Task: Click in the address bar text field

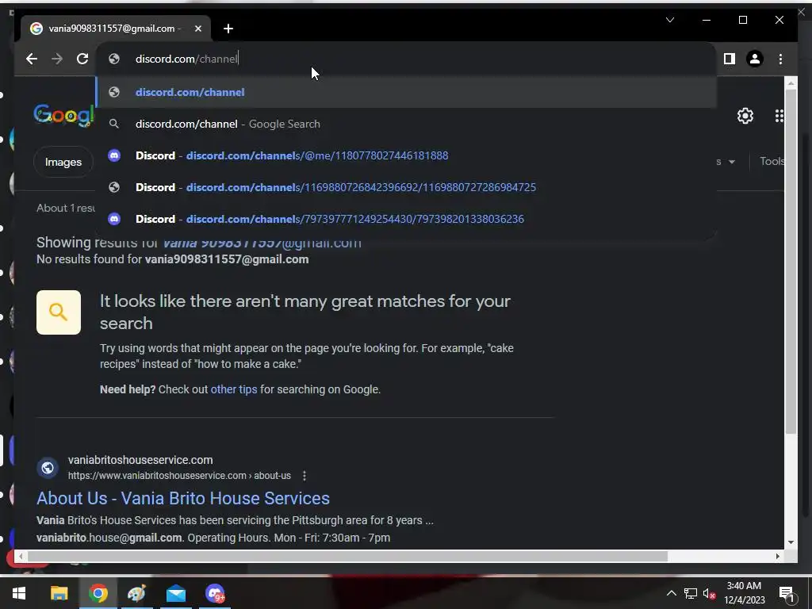Action: point(406,59)
